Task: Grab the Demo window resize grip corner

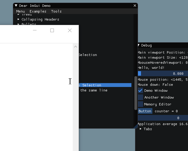Action: (136, 127)
